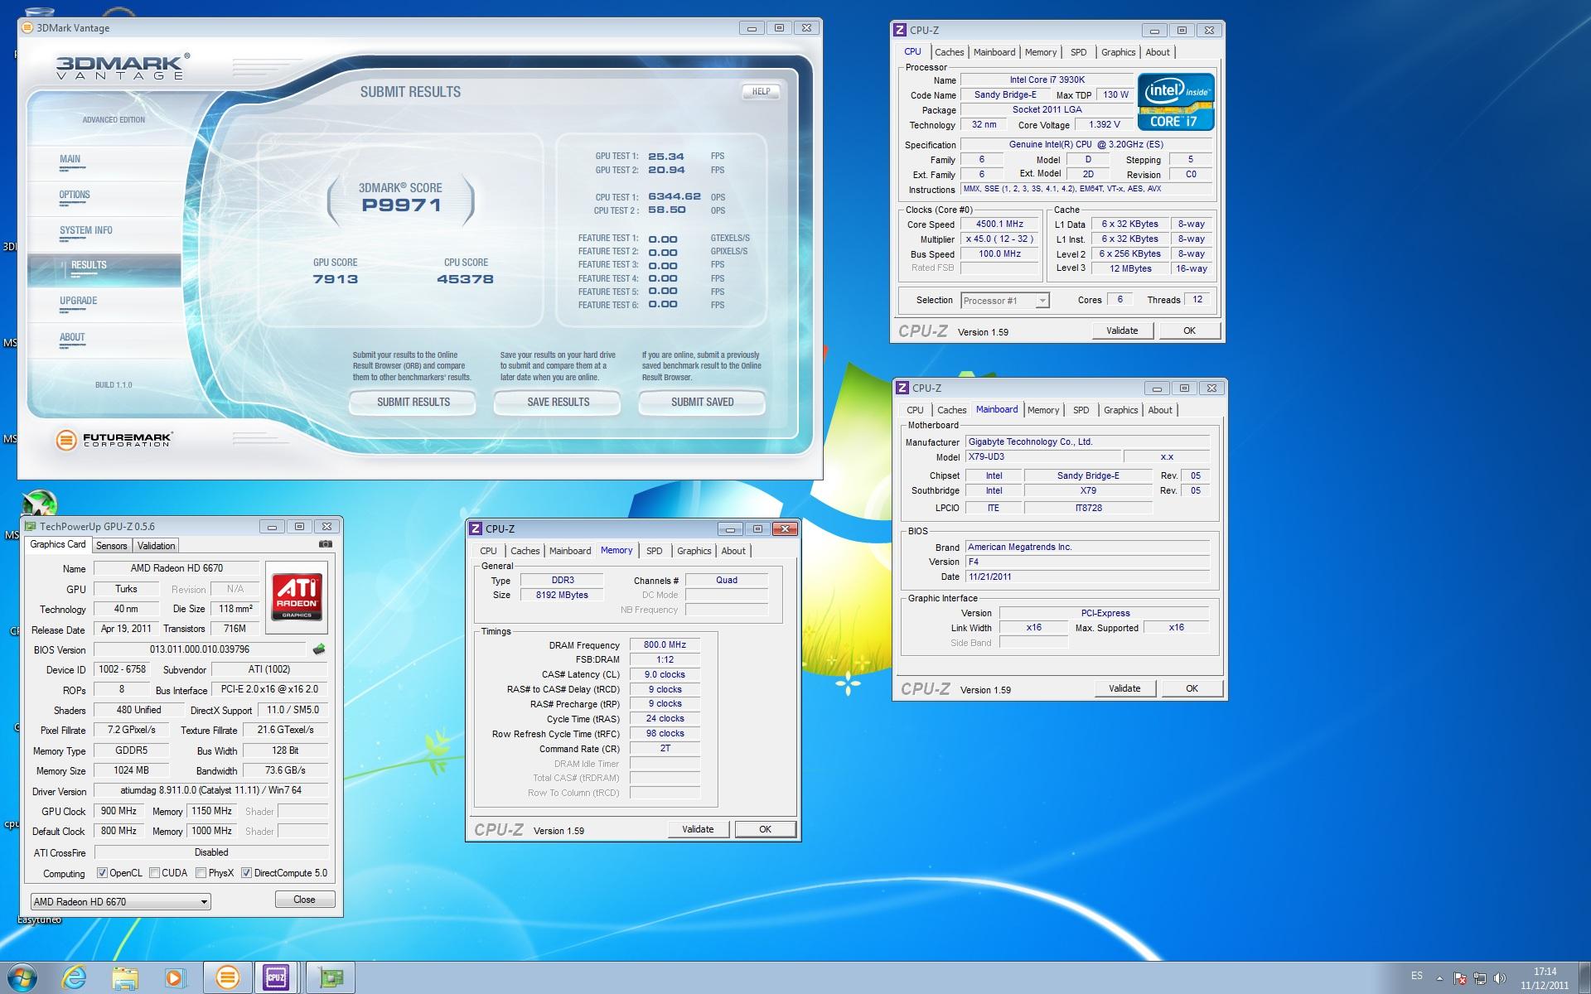The height and width of the screenshot is (994, 1591).
Task: Open the AMD Radeon HD 6670 dropdown
Action: coord(120,901)
